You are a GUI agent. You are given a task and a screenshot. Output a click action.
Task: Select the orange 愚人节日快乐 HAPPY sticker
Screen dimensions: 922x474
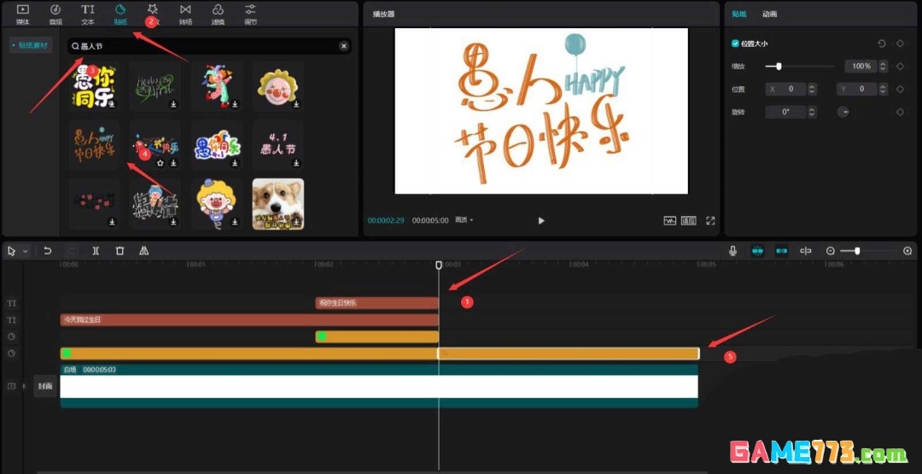click(94, 145)
